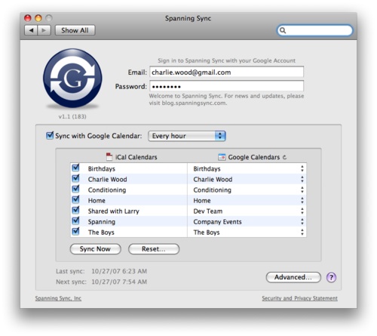
Task: Click the v1.1 (183) version label
Action: coord(72,116)
